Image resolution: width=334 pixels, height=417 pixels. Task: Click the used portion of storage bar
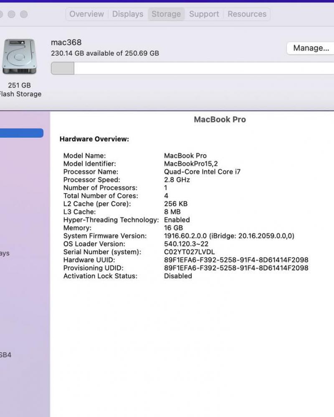click(x=63, y=68)
